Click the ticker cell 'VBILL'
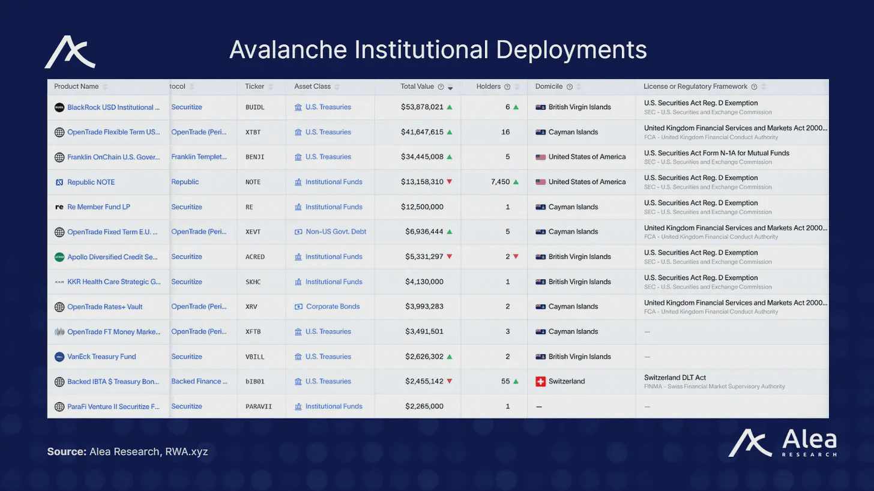 pyautogui.click(x=255, y=357)
